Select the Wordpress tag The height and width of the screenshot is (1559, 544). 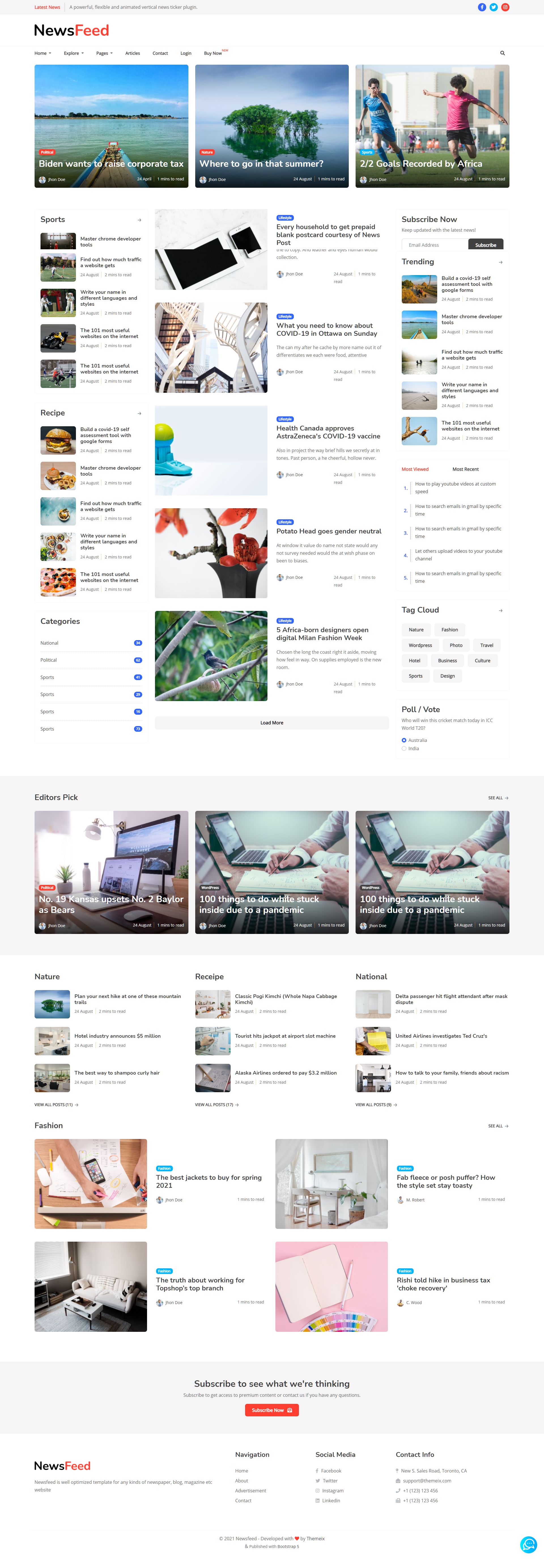pos(420,645)
